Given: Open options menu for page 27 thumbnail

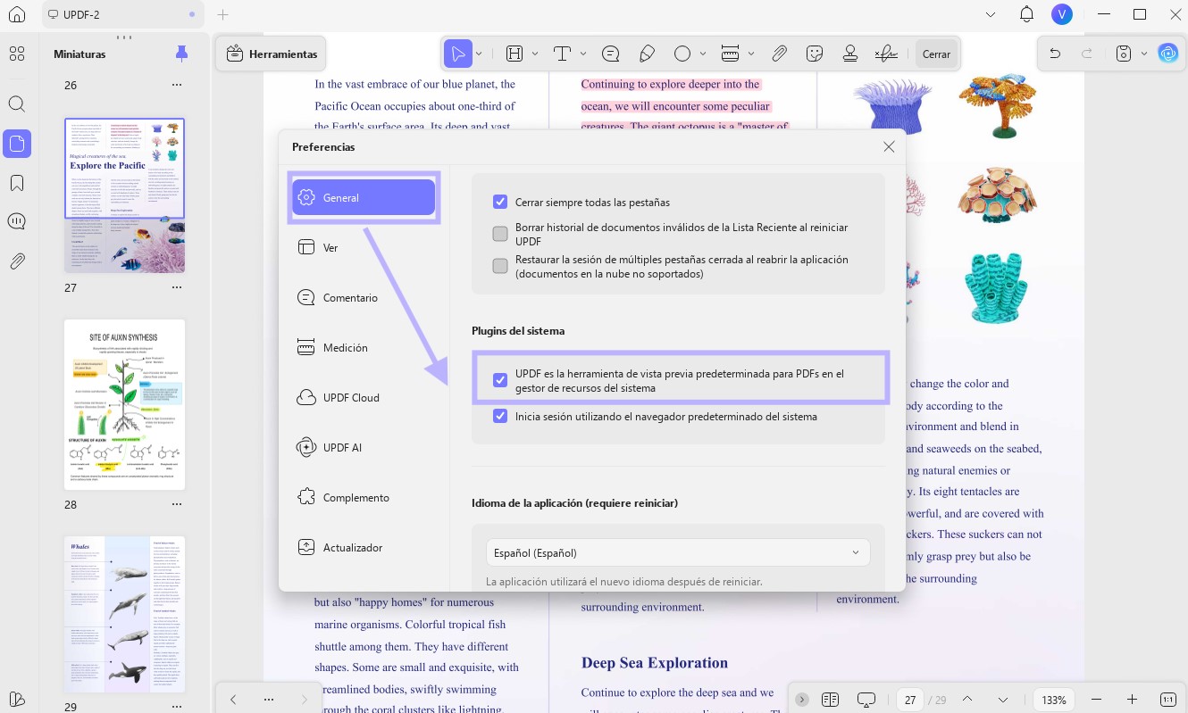Looking at the screenshot, I should tap(177, 287).
